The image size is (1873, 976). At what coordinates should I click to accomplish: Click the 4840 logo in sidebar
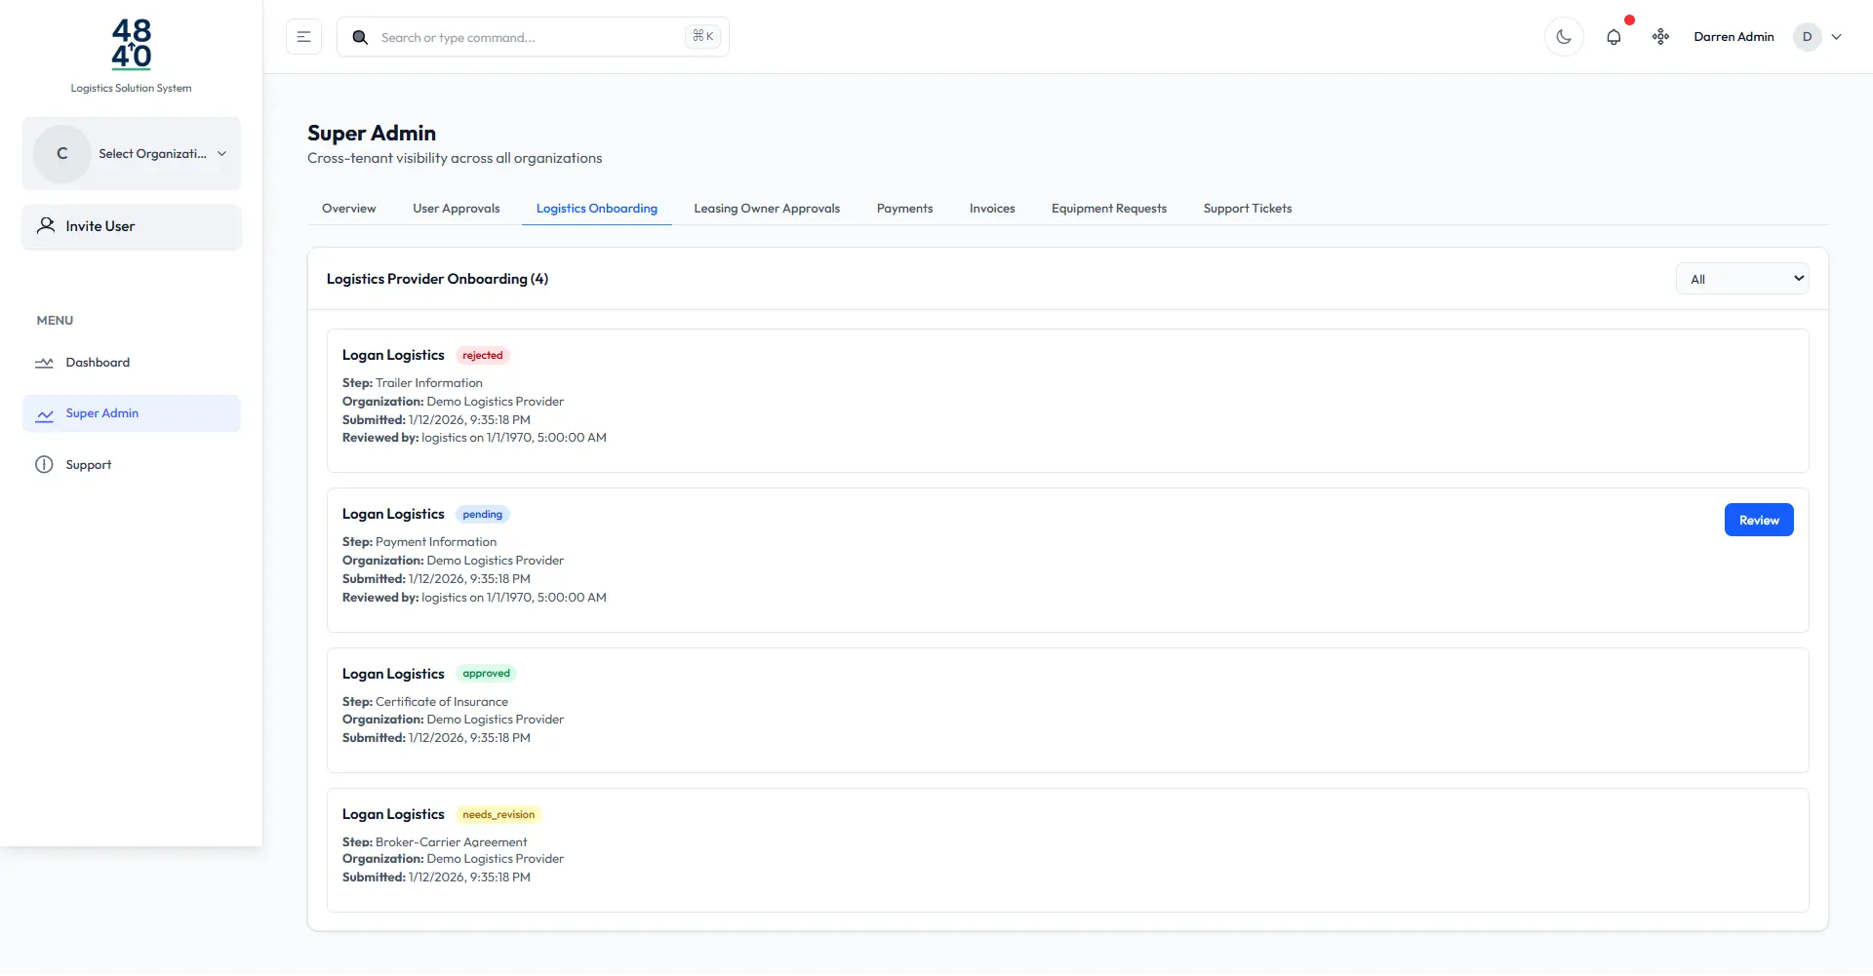pos(131,45)
